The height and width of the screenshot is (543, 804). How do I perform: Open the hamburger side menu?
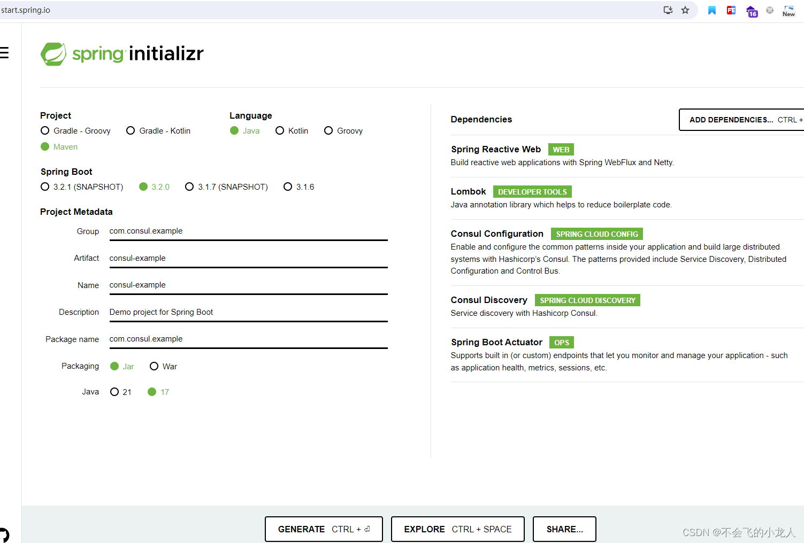tap(4, 52)
